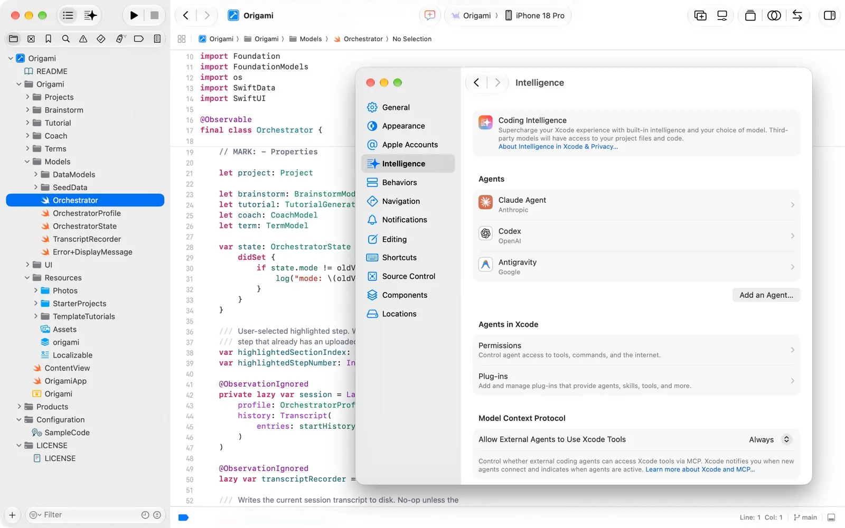Toggle the navigator list view icon

68,15
